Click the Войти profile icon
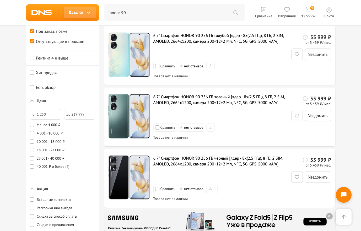This screenshot has width=361, height=231. tap(329, 10)
